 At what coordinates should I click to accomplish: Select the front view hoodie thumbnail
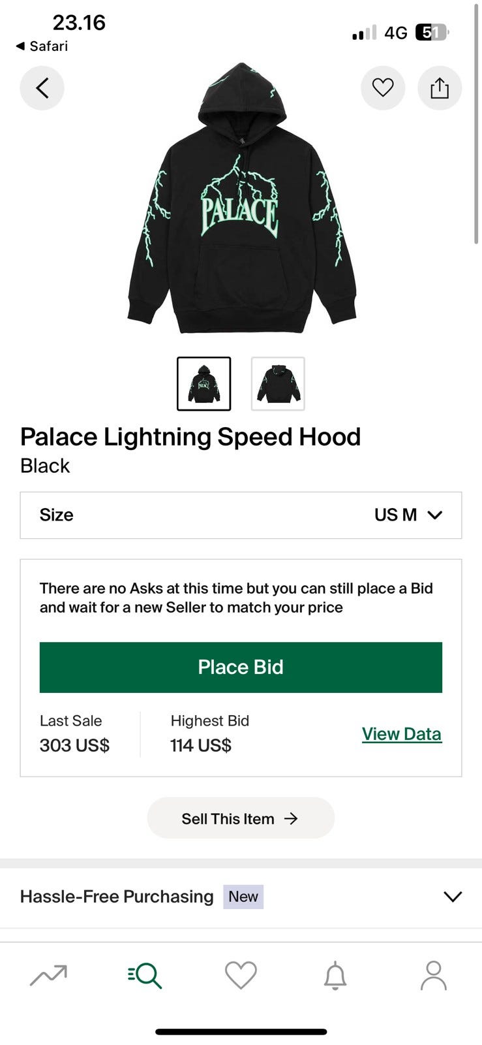click(x=204, y=384)
